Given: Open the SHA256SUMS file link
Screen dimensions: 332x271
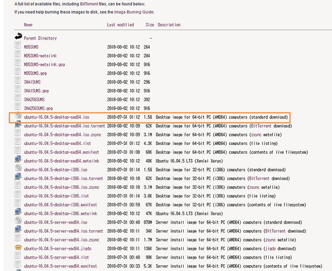Looking at the screenshot, I should click(34, 99).
